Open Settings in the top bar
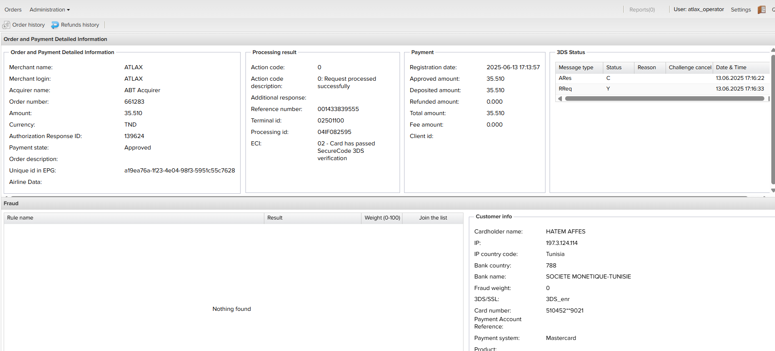Screen dimensions: 775x351 pos(741,9)
